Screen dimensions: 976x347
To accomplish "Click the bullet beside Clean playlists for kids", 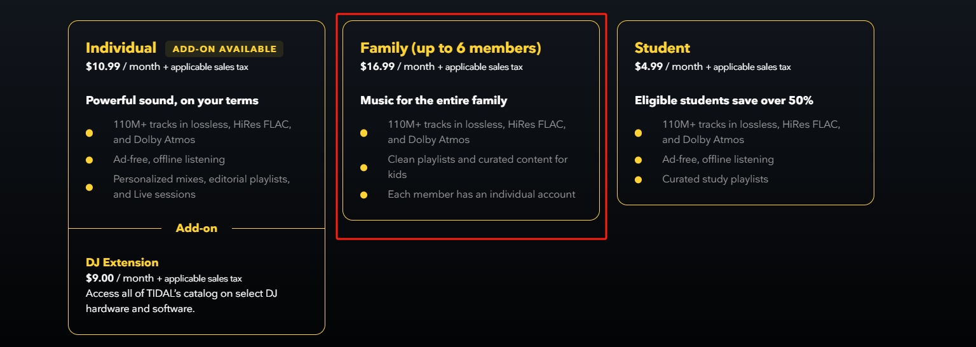I will (363, 167).
